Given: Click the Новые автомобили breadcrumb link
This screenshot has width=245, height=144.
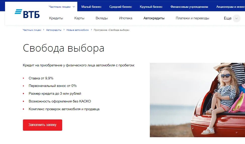Looking at the screenshot, I should pyautogui.click(x=78, y=30).
